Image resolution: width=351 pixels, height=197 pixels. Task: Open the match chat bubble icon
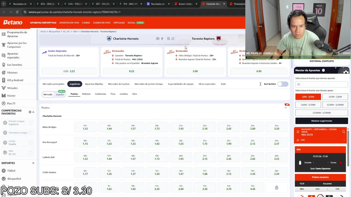coord(173,39)
